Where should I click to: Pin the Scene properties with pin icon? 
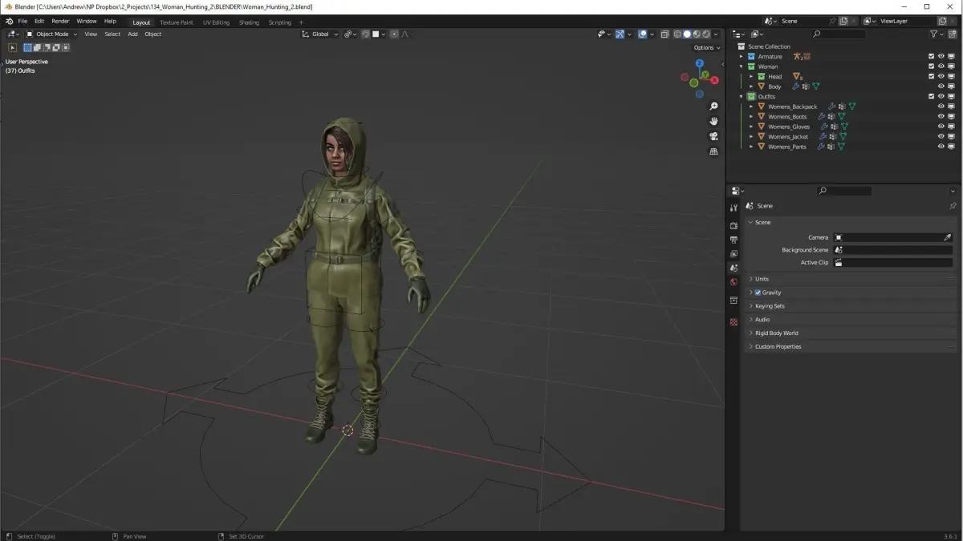[953, 206]
